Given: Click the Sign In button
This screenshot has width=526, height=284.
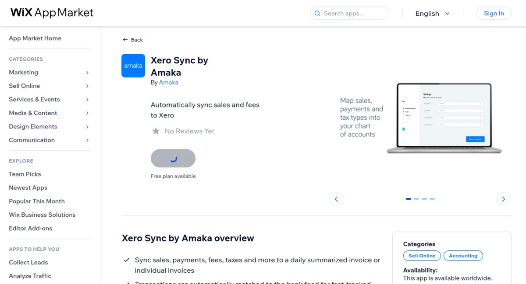Looking at the screenshot, I should (x=494, y=13).
